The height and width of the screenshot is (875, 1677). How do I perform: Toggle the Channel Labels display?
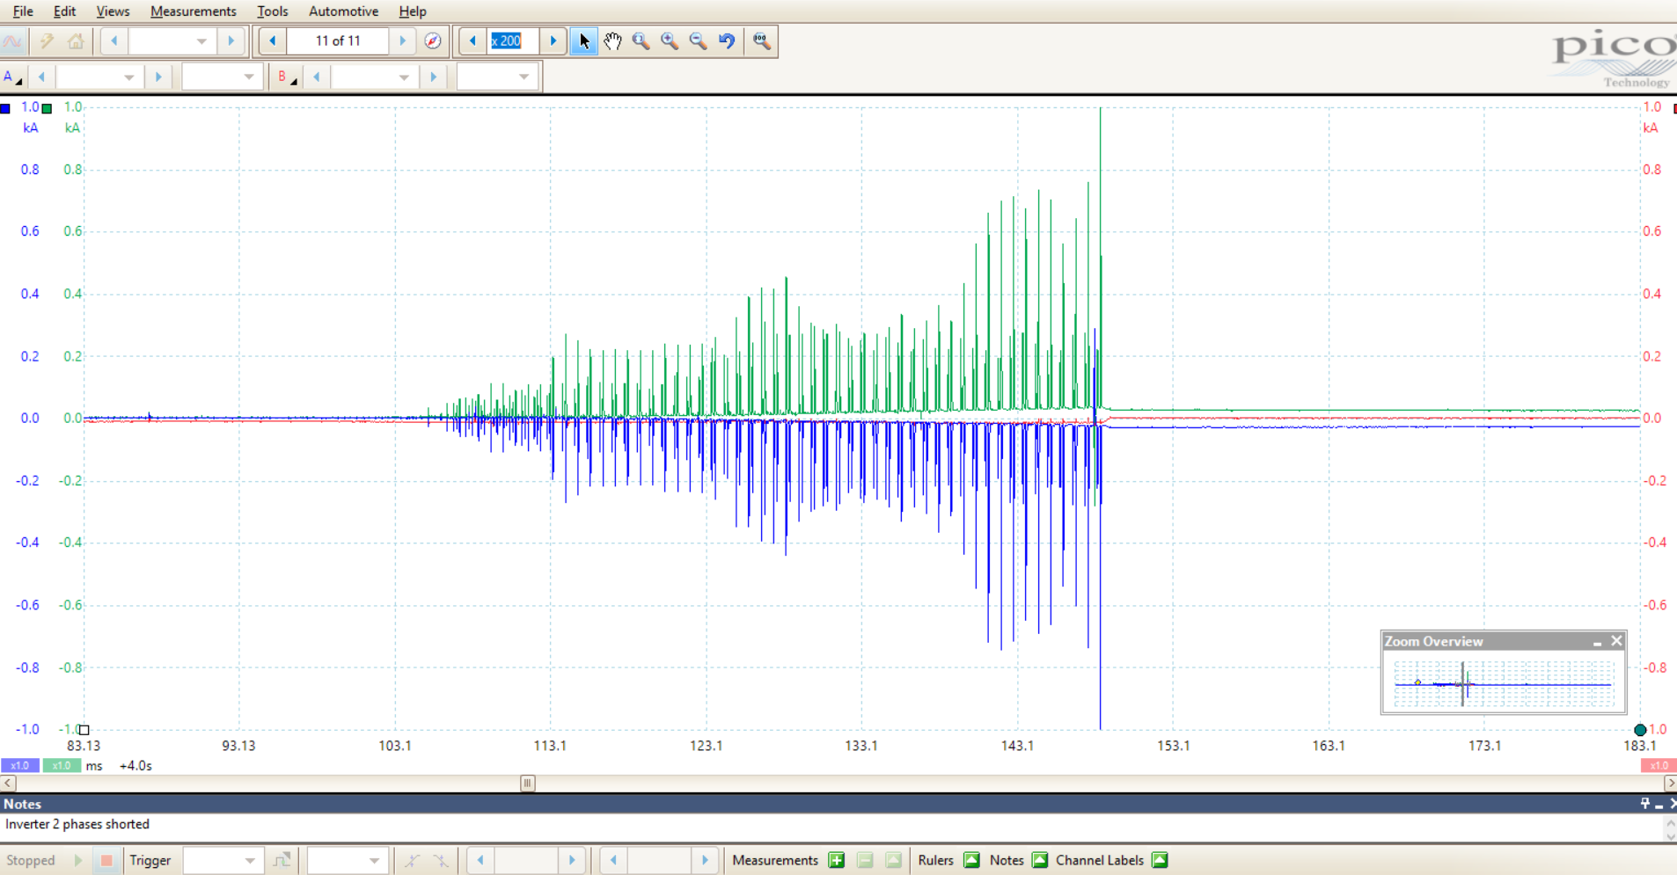tap(1160, 860)
